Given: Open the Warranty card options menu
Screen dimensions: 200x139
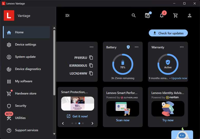Looking at the screenshot, I should point(182,47).
